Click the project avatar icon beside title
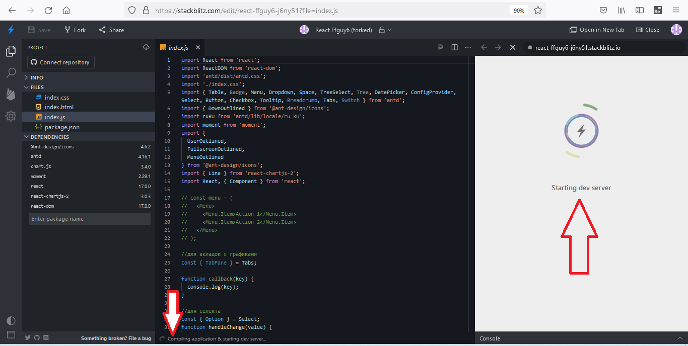 pyautogui.click(x=304, y=30)
